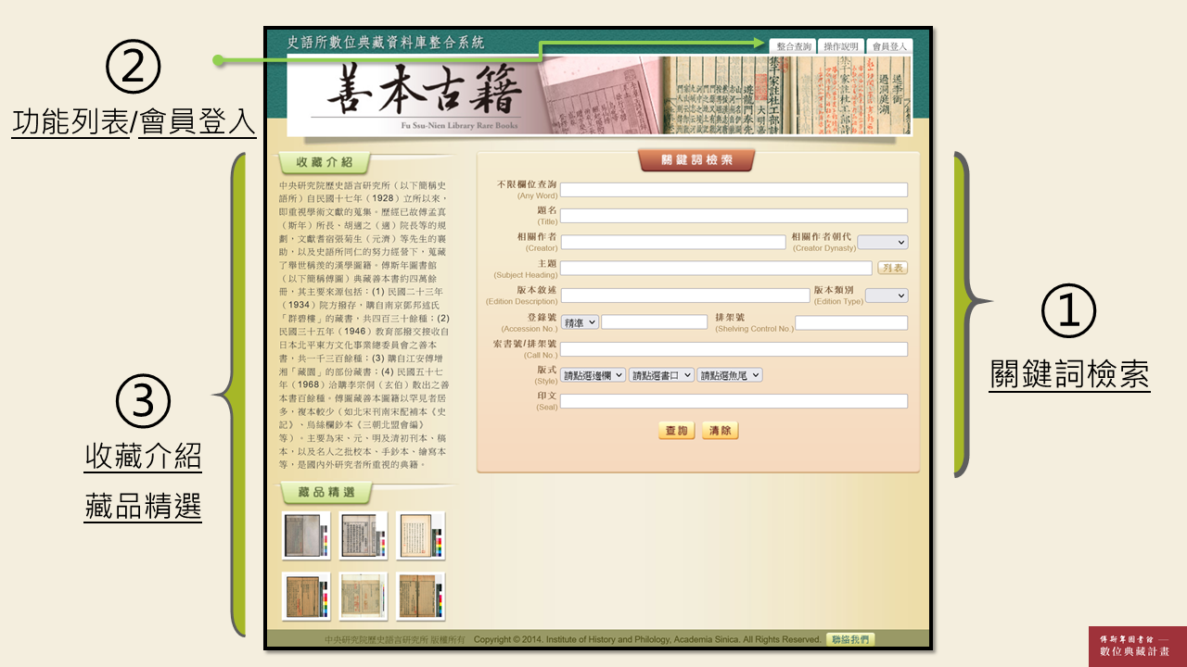Focus the 不限欄位查詢 Any Word field
This screenshot has width=1187, height=667.
733,190
